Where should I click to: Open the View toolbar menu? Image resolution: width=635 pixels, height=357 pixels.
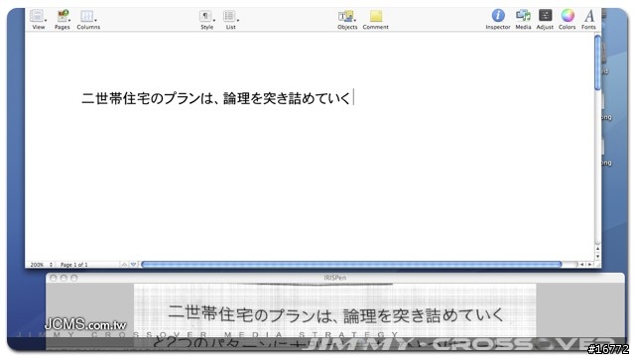tap(38, 19)
